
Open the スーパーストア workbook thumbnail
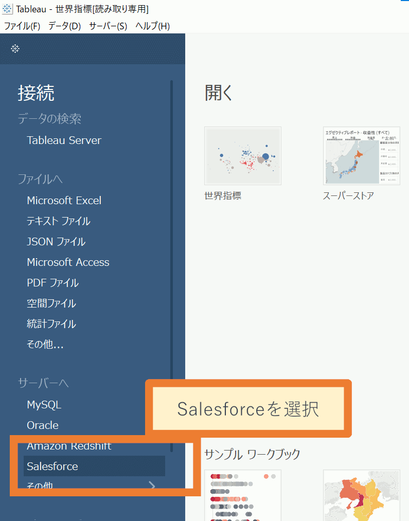362,156
